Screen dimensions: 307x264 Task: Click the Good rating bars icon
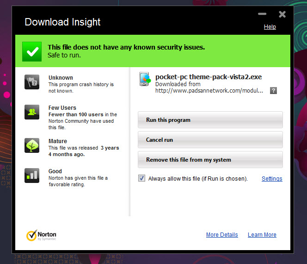[x=32, y=176]
